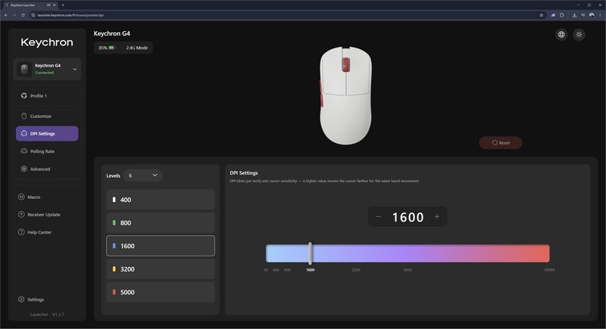Click yellow color indicator of 3200 level

[x=114, y=268]
